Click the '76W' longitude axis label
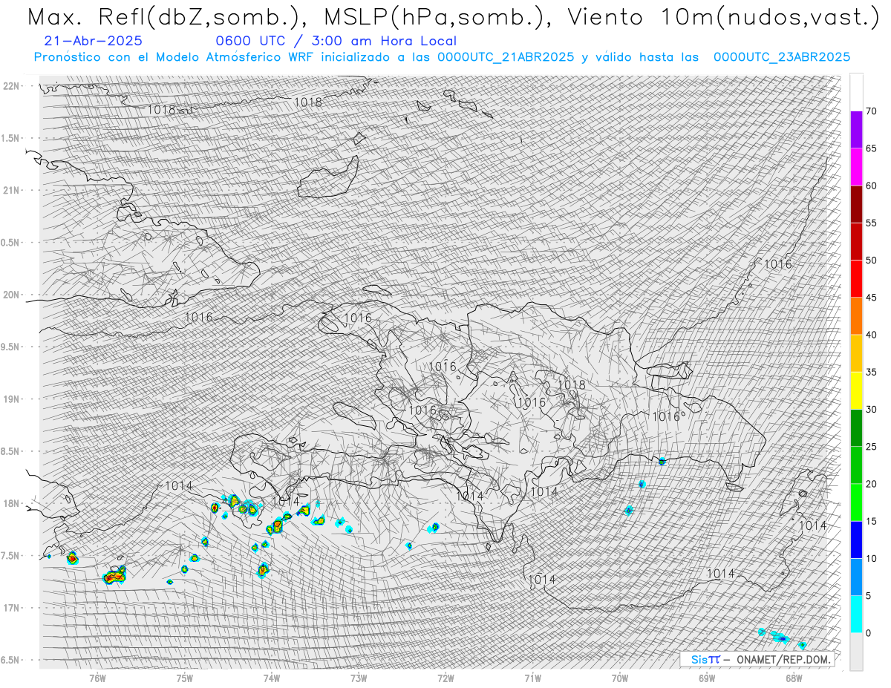Image resolution: width=891 pixels, height=688 pixels. pos(97,678)
